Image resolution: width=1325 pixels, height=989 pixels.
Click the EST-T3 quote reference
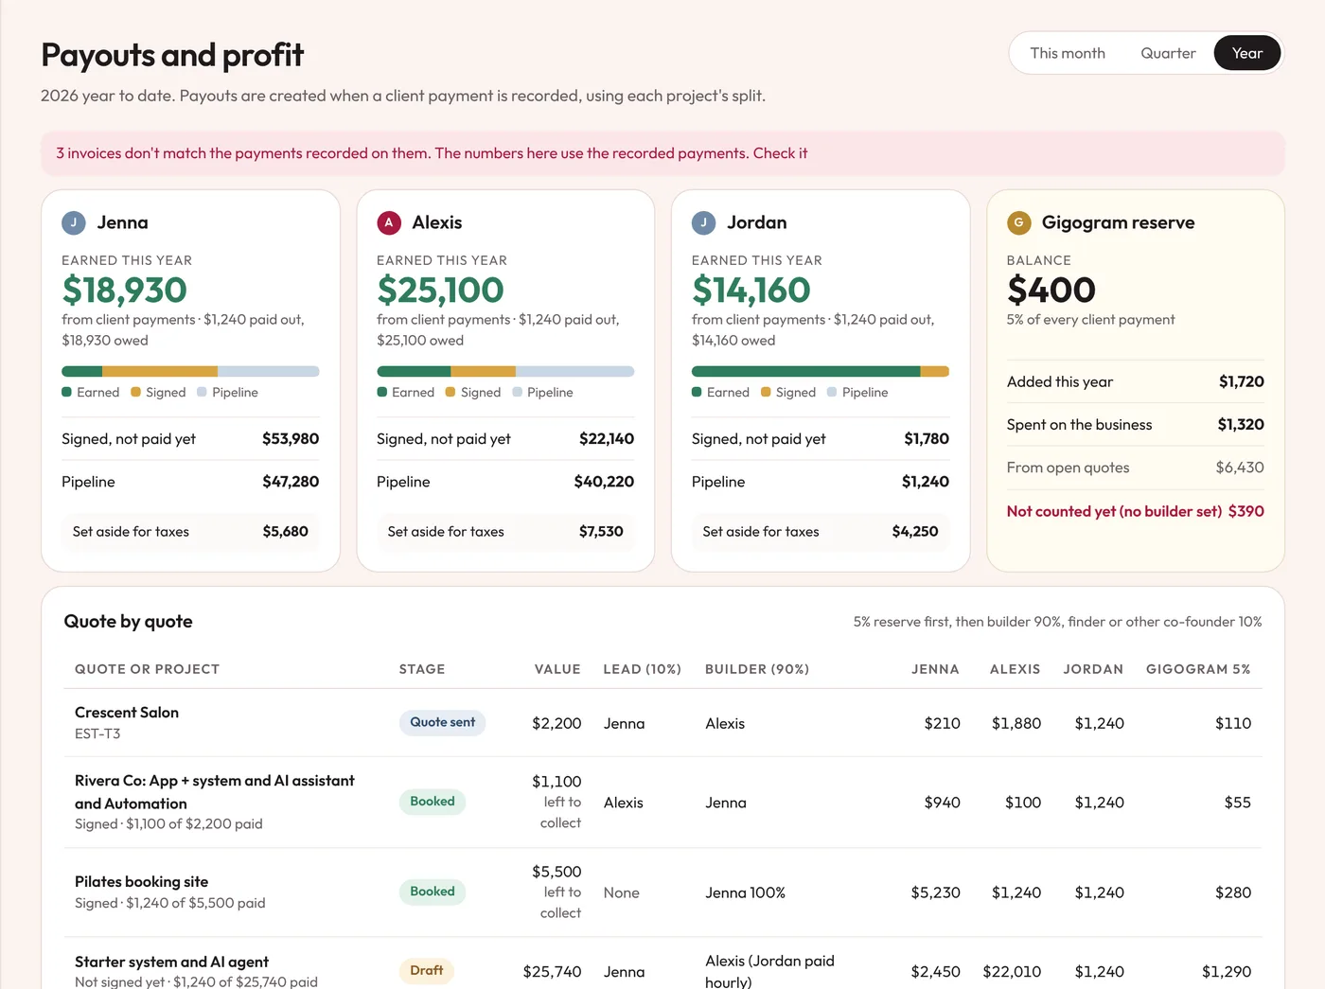[x=97, y=733]
